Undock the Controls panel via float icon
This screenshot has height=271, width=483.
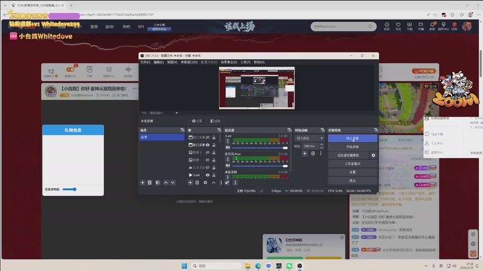(376, 130)
